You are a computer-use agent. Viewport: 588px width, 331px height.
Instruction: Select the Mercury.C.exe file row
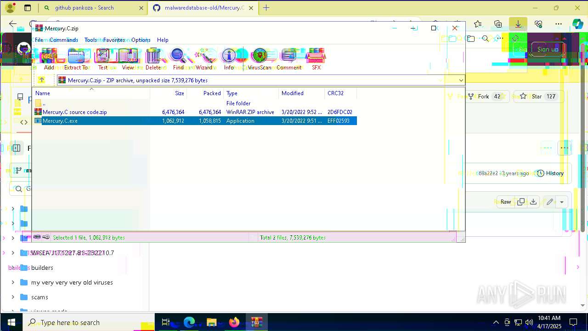195,121
